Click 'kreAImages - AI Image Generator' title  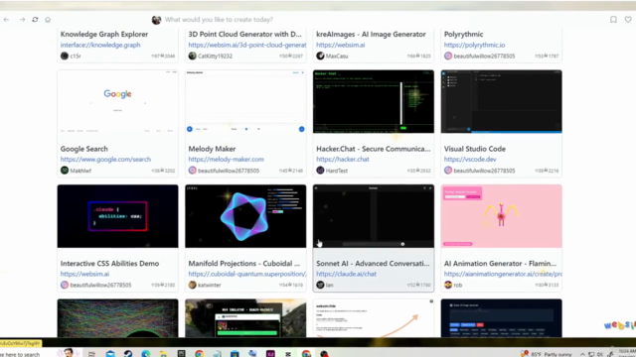point(371,35)
